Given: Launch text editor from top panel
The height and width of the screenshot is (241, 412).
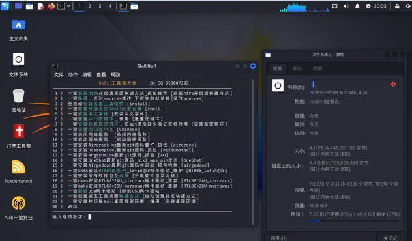Looking at the screenshot, I should (40, 6).
